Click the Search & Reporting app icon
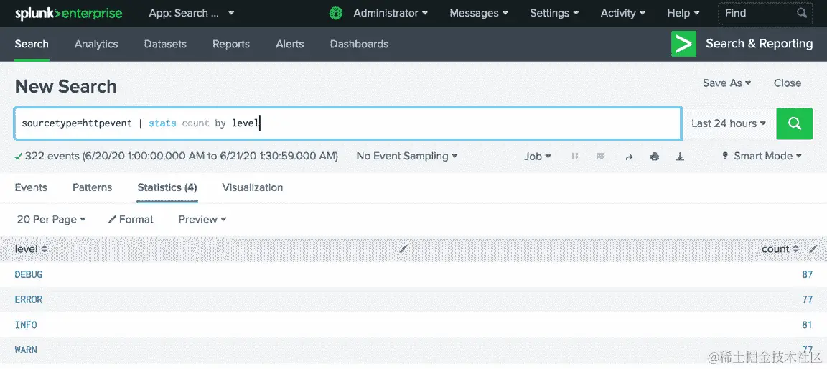Viewport: 827px width, 369px height. [x=683, y=44]
